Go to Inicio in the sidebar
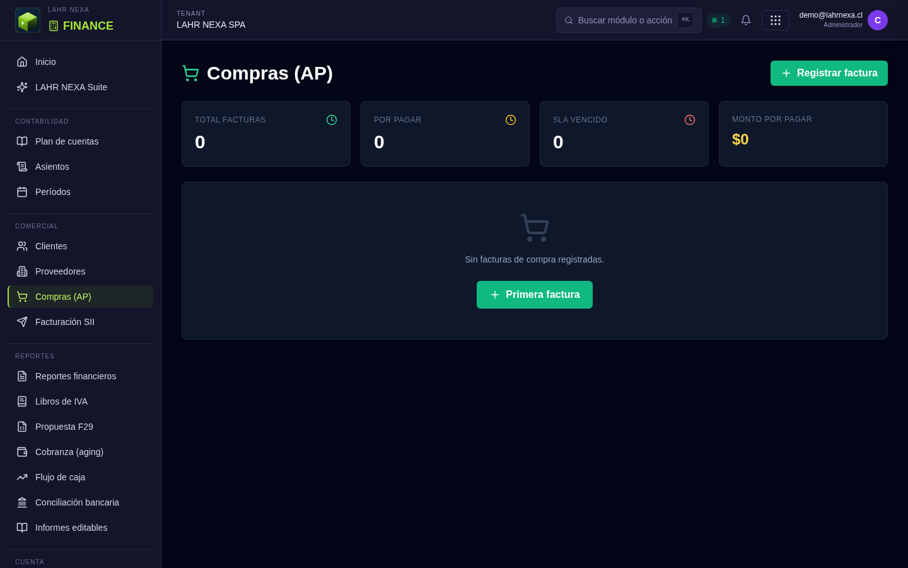This screenshot has height=568, width=908. tap(81, 62)
